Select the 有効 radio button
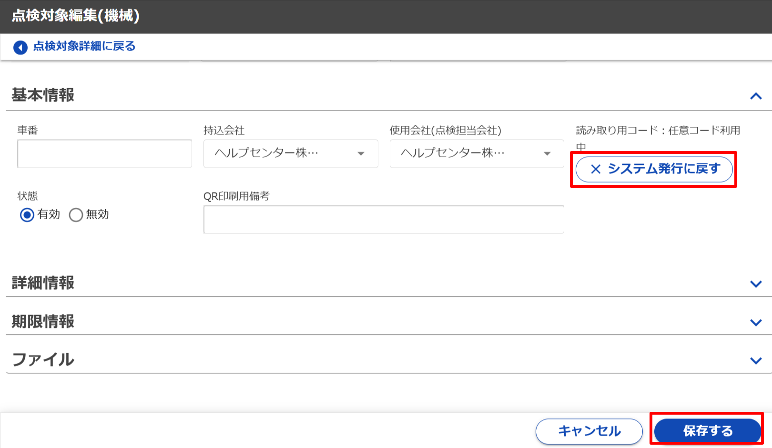772x448 pixels. point(27,215)
